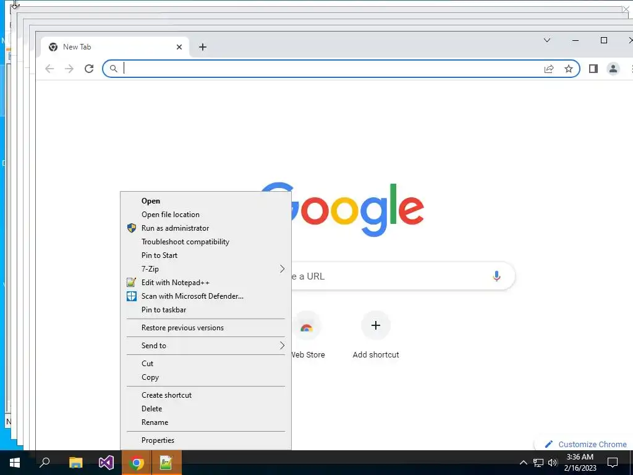The width and height of the screenshot is (633, 475).
Task: Click the voice search microphone icon
Action: point(496,276)
